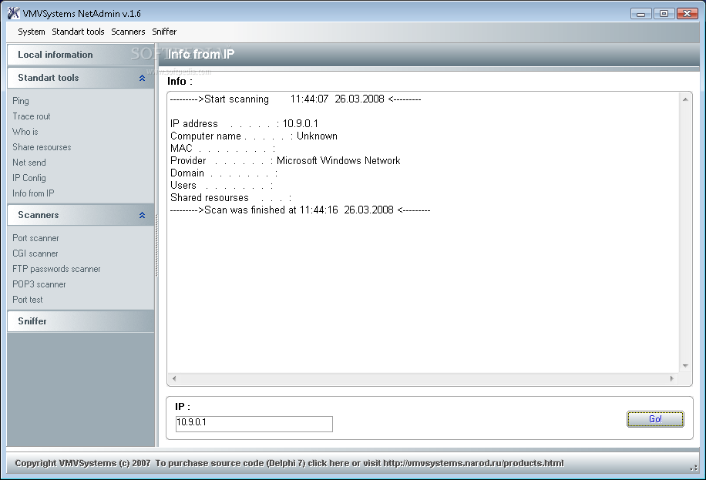Click the Go! button
Image resolution: width=706 pixels, height=480 pixels.
655,419
